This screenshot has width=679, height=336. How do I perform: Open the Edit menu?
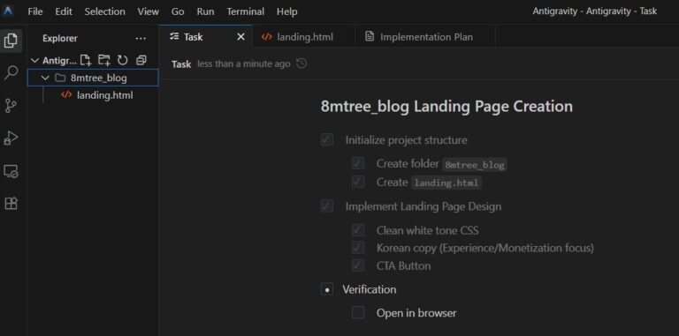click(64, 11)
